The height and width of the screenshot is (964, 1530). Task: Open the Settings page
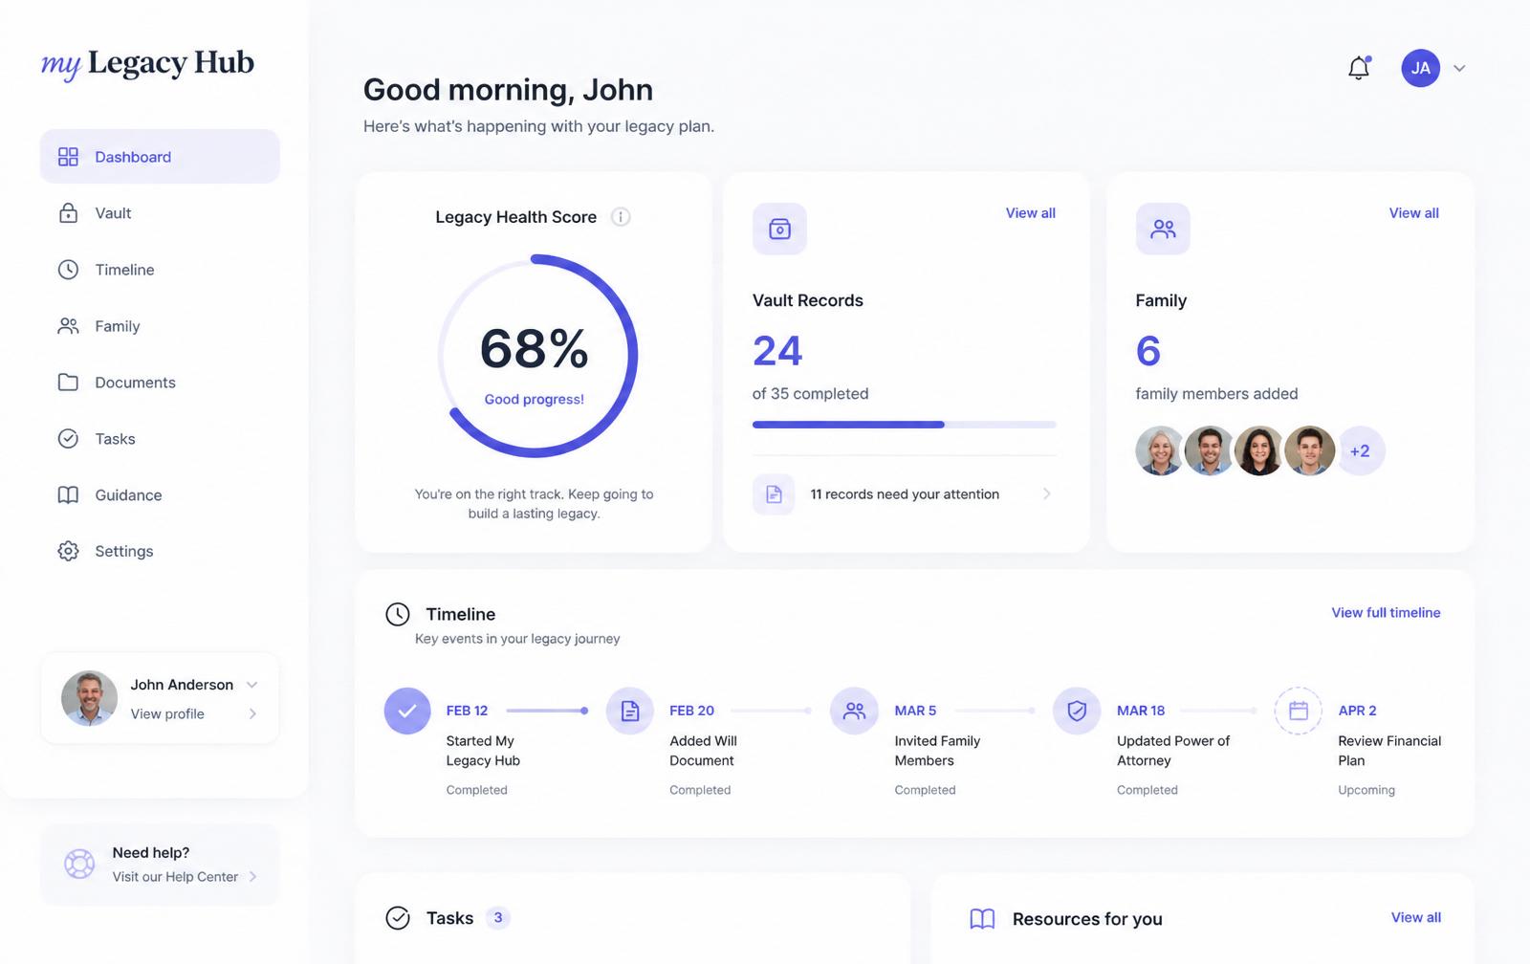pyautogui.click(x=160, y=551)
